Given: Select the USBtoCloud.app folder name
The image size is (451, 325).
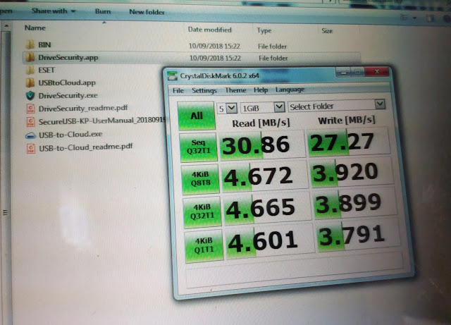Looking at the screenshot, I should pyautogui.click(x=67, y=82).
